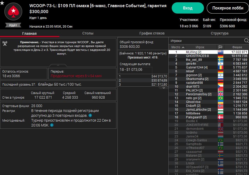Click Gabriel1244's Romanian flag
The height and width of the screenshot is (175, 249).
click(x=220, y=67)
